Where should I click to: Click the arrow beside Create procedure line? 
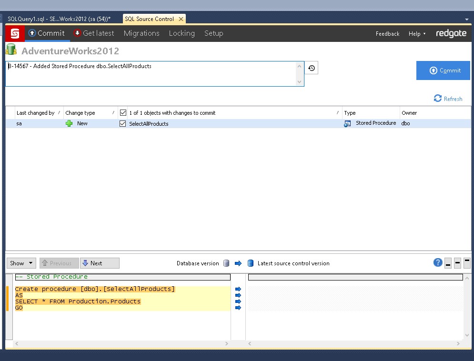click(238, 289)
